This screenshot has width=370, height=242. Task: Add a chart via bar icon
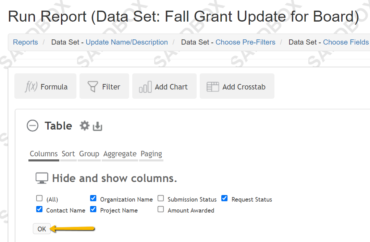(x=164, y=86)
